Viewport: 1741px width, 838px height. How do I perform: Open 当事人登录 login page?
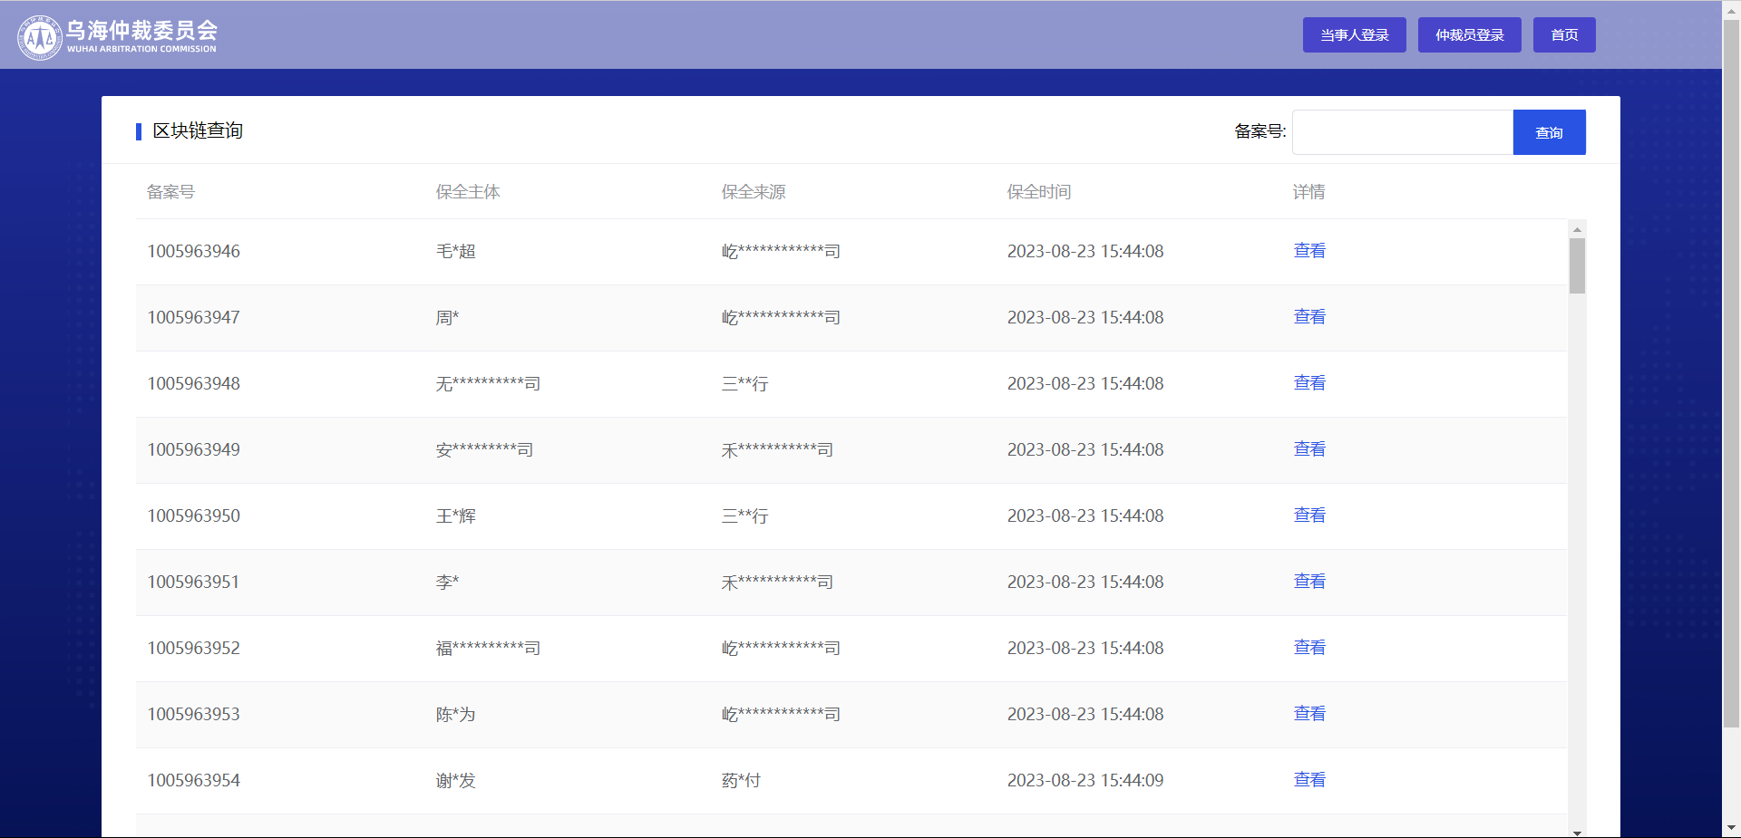[1354, 35]
